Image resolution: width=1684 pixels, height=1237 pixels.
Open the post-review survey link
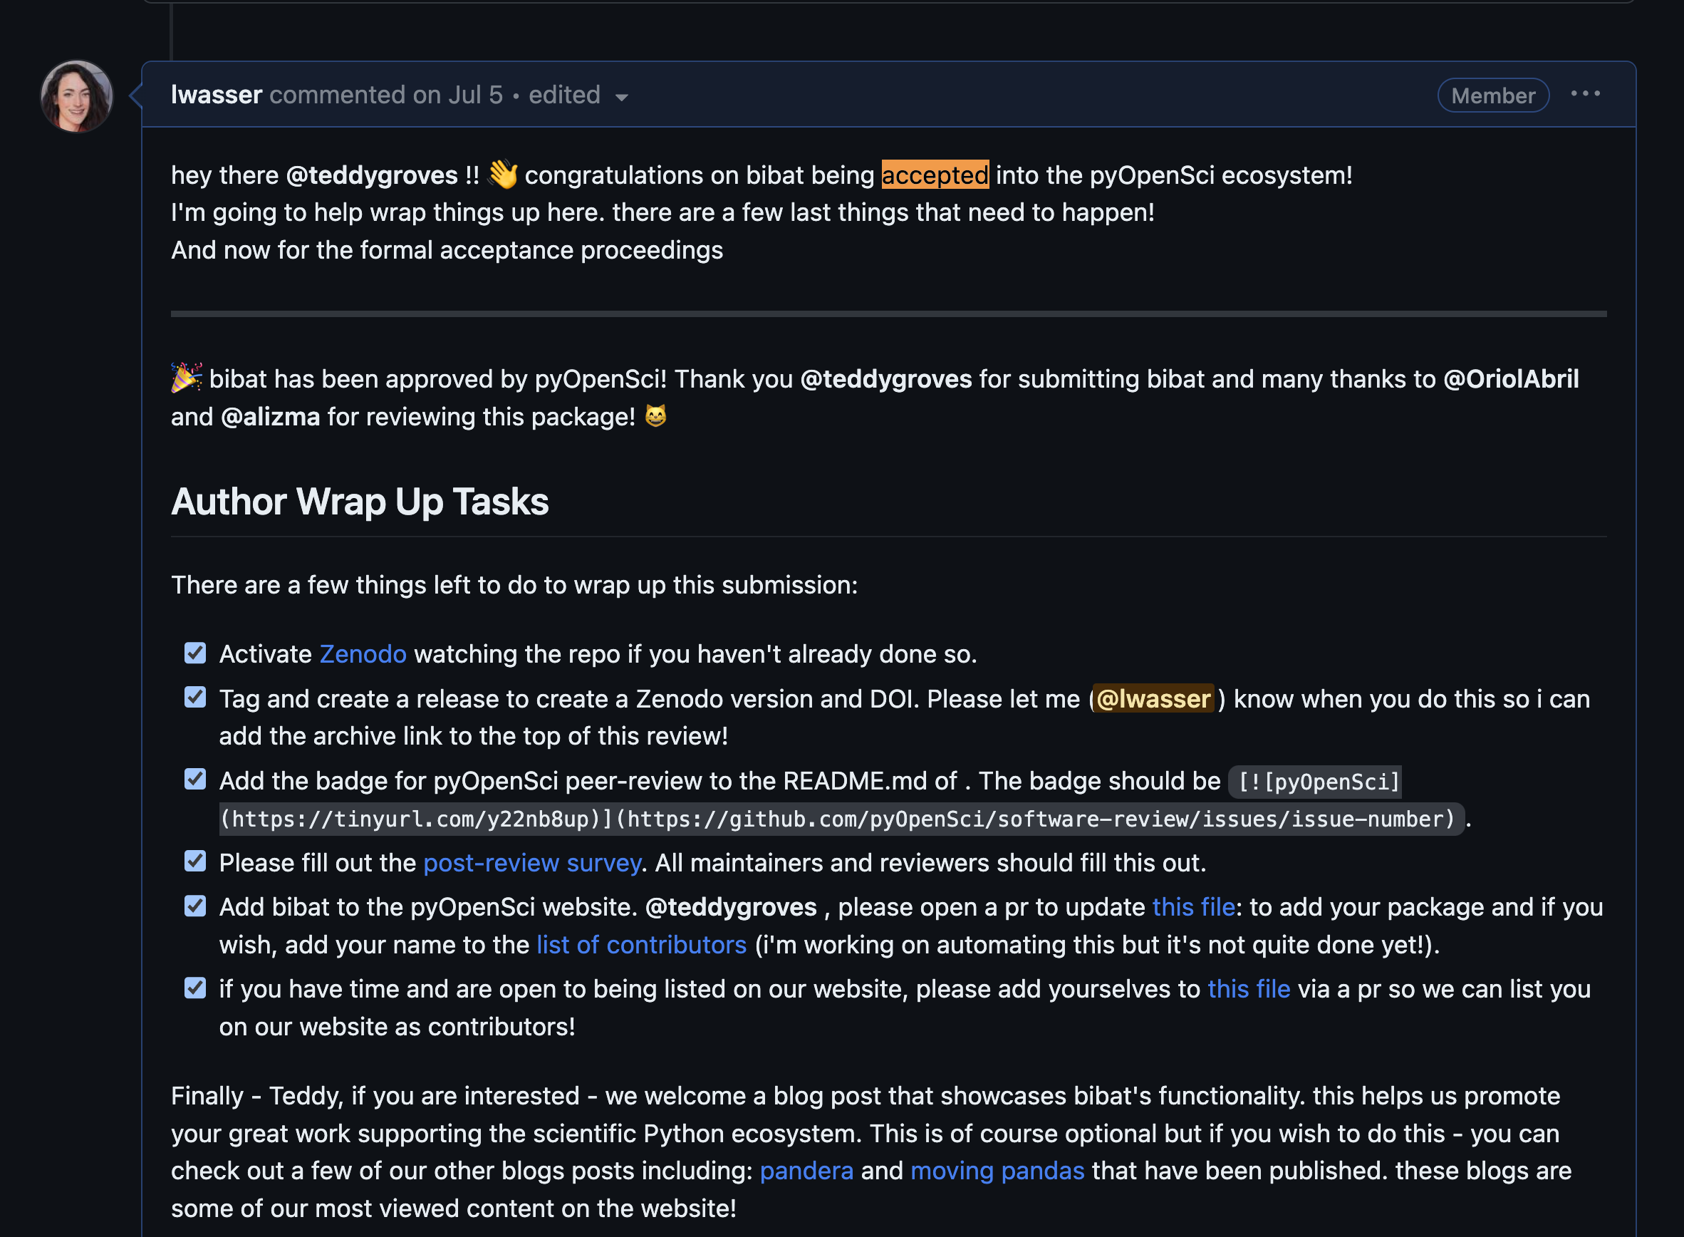click(532, 864)
